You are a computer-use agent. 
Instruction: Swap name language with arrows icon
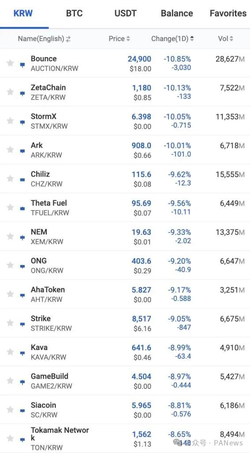[x=68, y=39]
